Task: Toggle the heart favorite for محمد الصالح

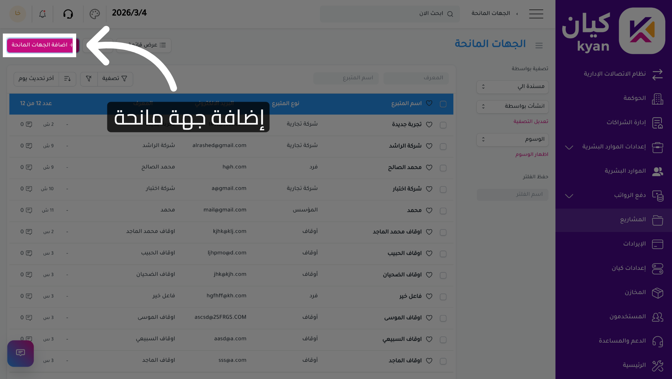Action: [429, 168]
